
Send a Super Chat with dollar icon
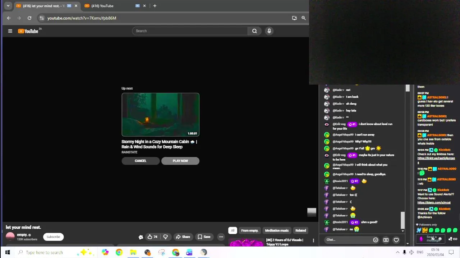(x=386, y=240)
